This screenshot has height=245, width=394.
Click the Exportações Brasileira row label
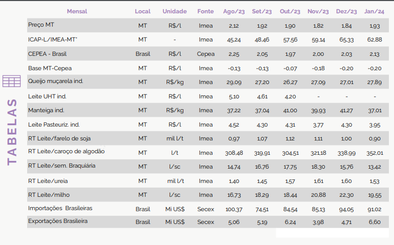58,221
